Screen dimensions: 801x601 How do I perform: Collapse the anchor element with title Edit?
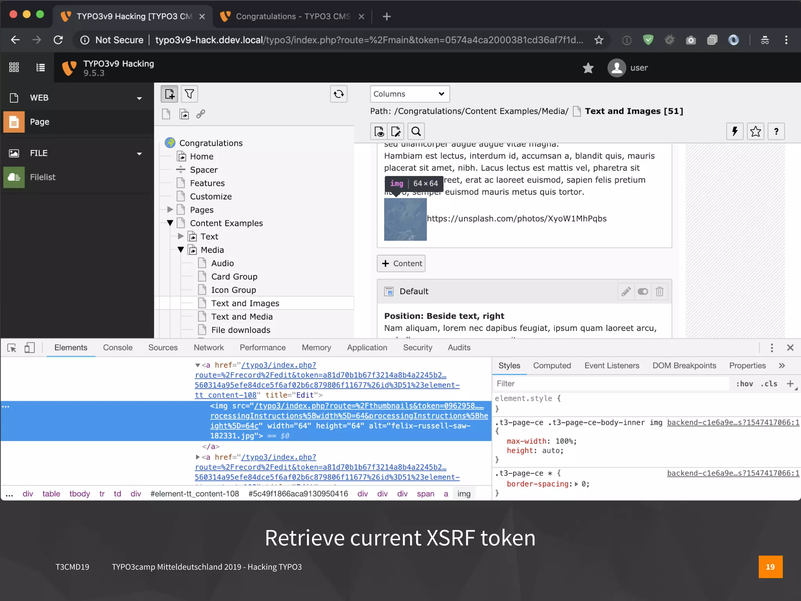pyautogui.click(x=198, y=365)
